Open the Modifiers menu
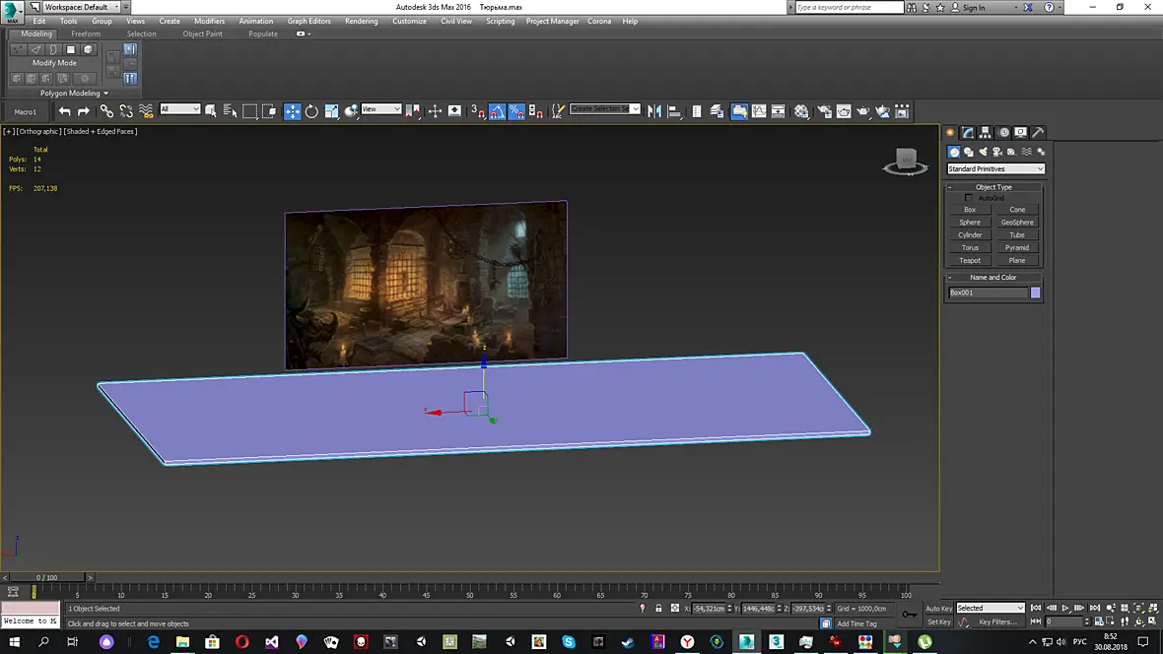Image resolution: width=1163 pixels, height=654 pixels. coord(209,21)
